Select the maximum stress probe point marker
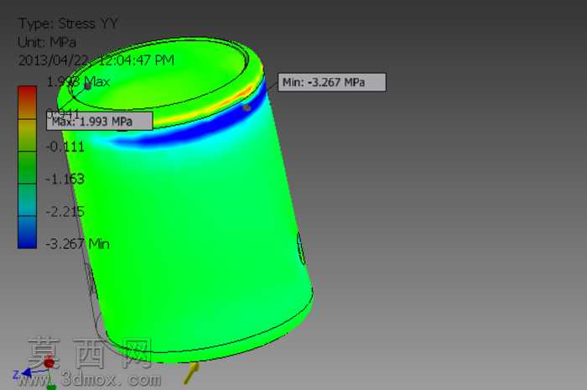This screenshot has height=390, width=587. pyautogui.click(x=87, y=86)
